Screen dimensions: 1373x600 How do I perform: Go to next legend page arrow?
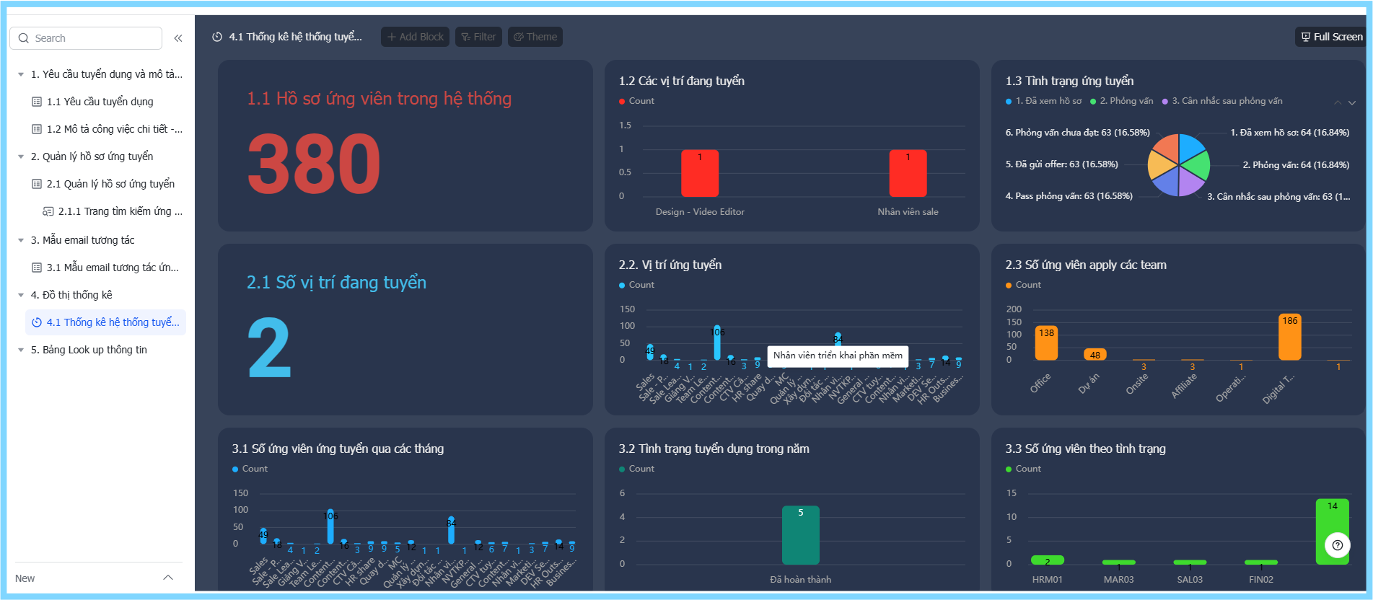coord(1352,102)
